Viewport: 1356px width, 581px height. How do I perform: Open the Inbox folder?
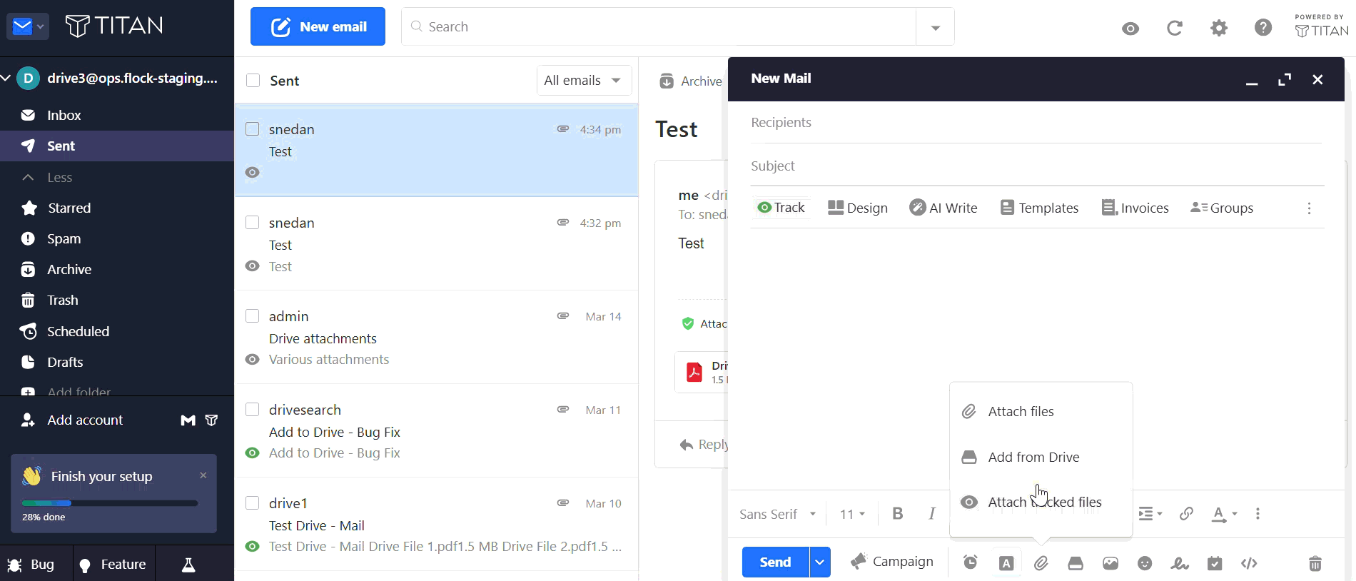pyautogui.click(x=117, y=115)
